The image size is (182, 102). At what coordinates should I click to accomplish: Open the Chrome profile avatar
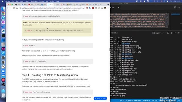coord(105,8)
